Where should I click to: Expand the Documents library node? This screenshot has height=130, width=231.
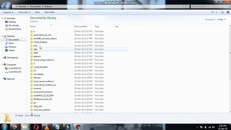click(4, 40)
